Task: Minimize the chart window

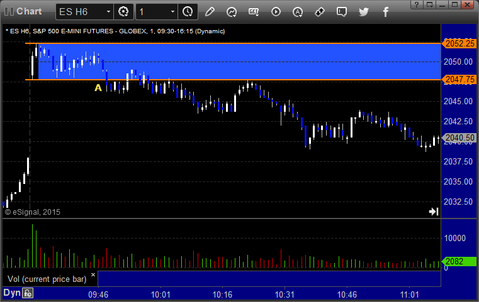Action: tap(442, 4)
